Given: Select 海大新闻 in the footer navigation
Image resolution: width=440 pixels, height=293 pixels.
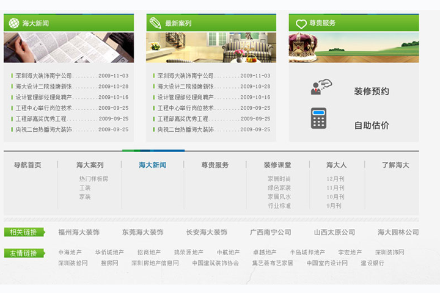Looking at the screenshot, I should click(x=152, y=165).
